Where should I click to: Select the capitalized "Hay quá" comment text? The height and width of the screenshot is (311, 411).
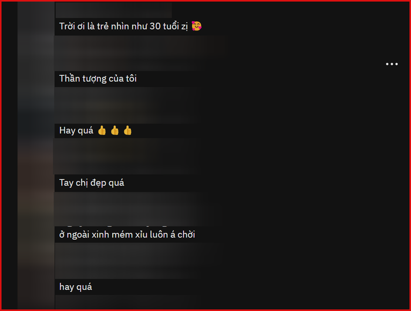point(76,131)
